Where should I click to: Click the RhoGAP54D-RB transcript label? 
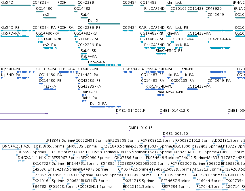pos(169,51)
